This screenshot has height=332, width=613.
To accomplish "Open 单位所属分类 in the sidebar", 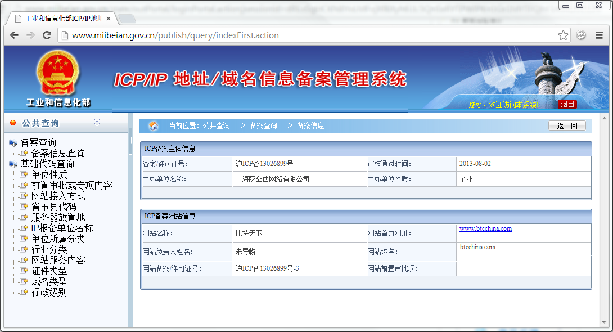I will pos(58,239).
